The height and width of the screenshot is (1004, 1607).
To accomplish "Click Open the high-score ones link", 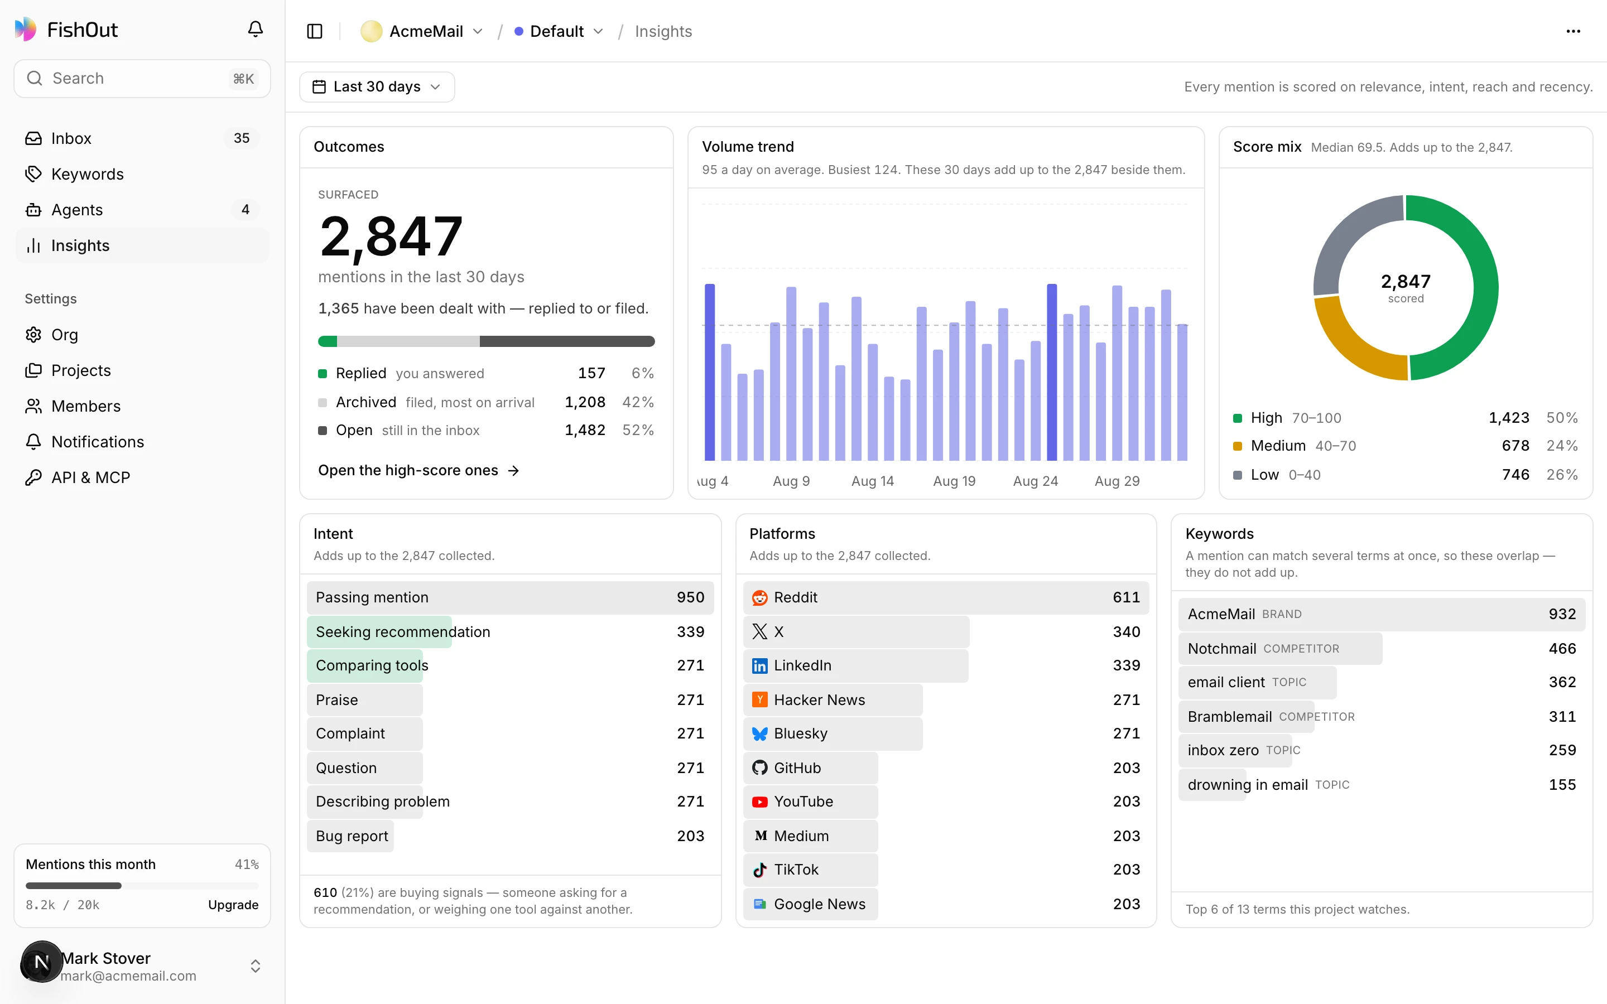I will [418, 470].
